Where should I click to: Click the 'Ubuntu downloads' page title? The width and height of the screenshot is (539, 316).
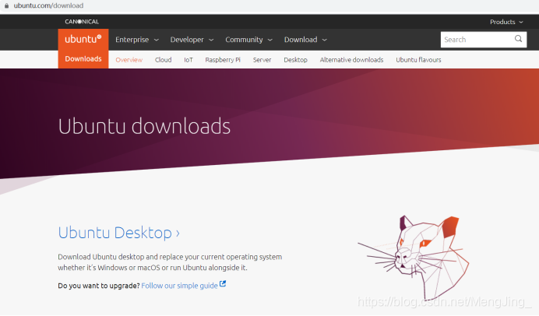[144, 126]
